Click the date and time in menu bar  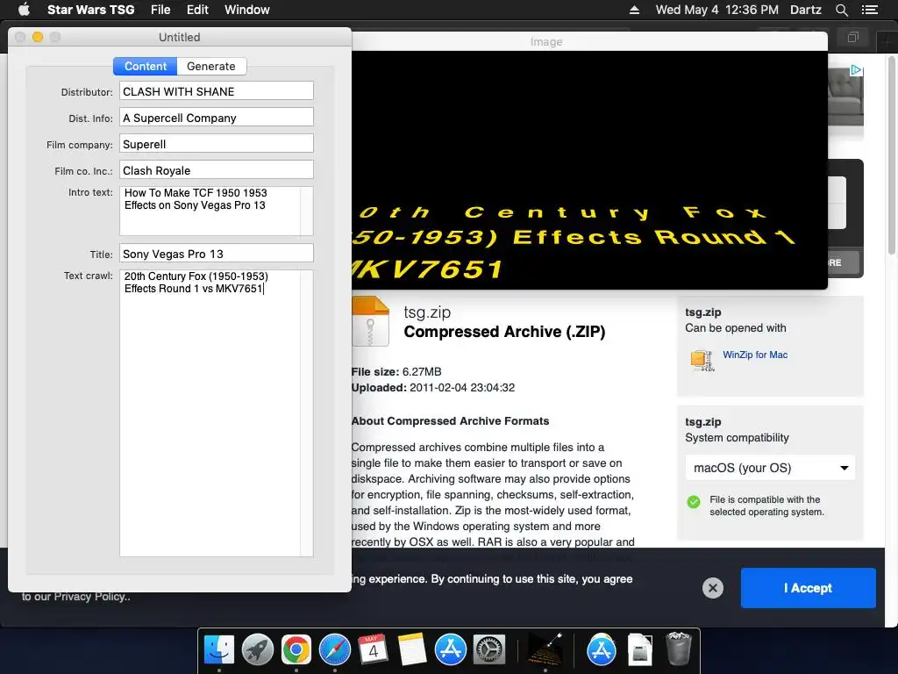coord(717,10)
